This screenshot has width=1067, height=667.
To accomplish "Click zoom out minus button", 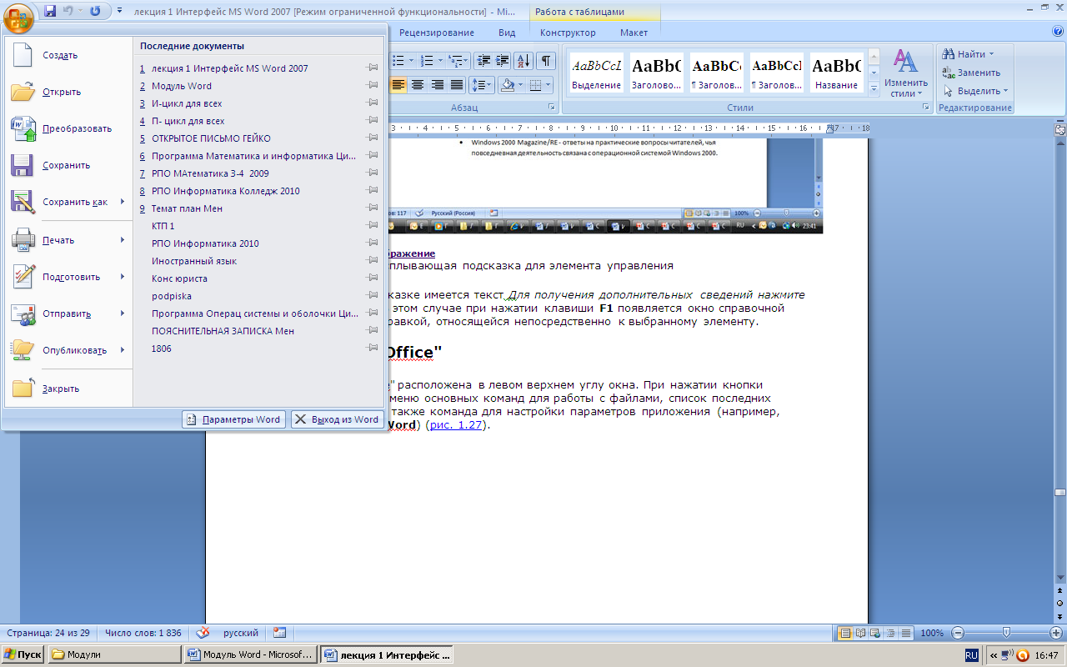I will (958, 633).
